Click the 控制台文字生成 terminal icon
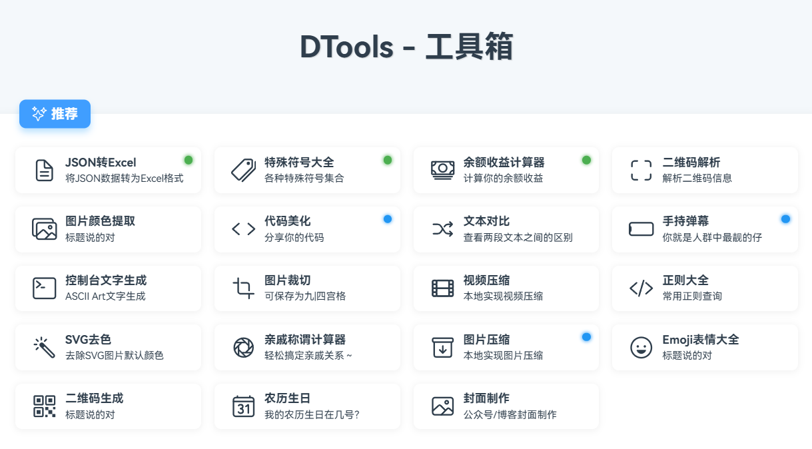Viewport: 812px width, 449px height. 45,288
